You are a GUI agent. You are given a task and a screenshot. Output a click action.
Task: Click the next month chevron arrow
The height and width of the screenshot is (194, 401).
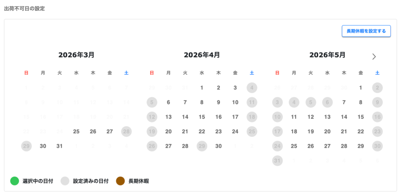374,56
